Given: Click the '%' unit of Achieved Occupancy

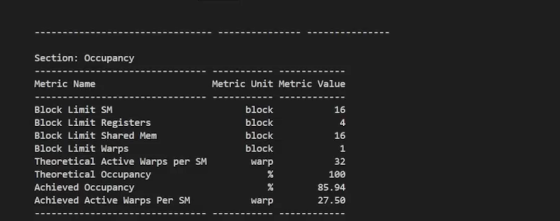Looking at the screenshot, I should (270, 187).
